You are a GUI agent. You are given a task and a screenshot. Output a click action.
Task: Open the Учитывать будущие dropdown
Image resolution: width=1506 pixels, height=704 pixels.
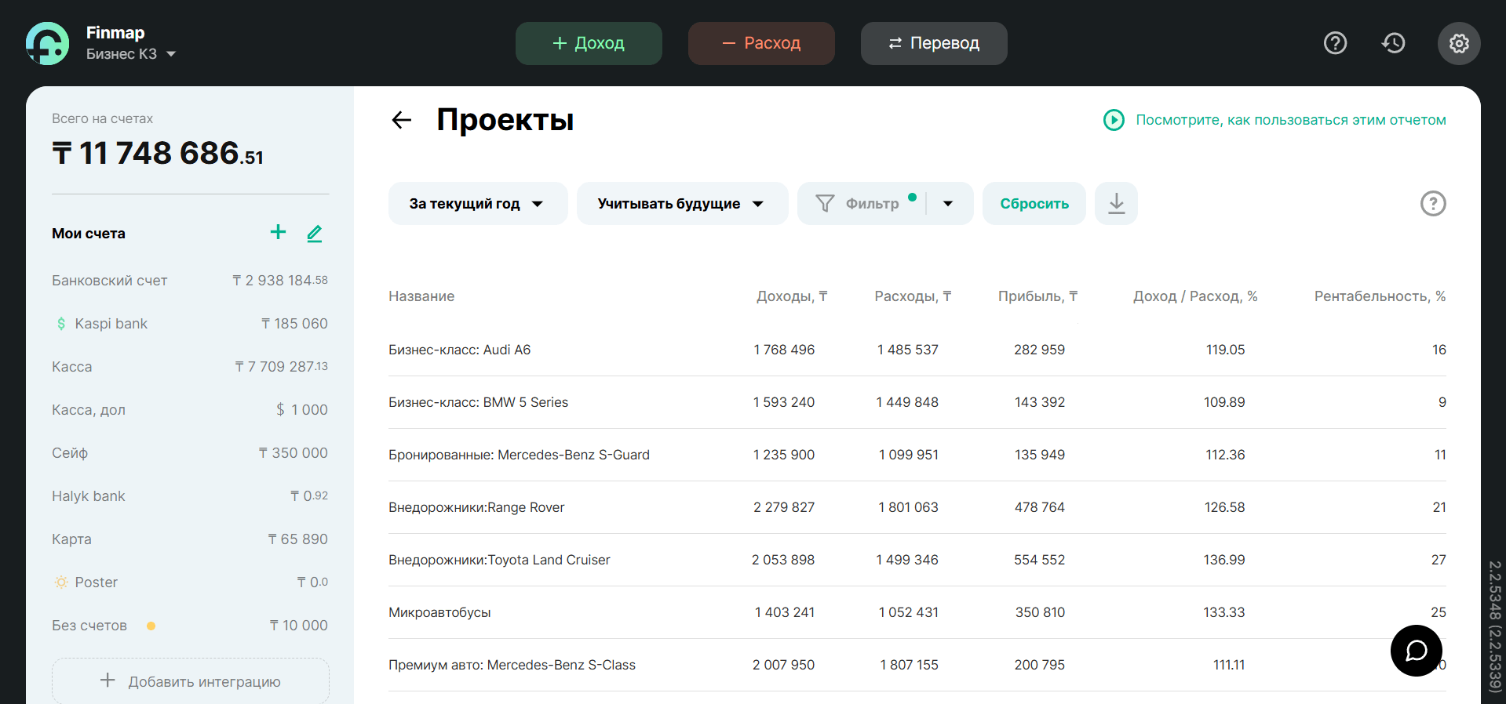point(682,204)
